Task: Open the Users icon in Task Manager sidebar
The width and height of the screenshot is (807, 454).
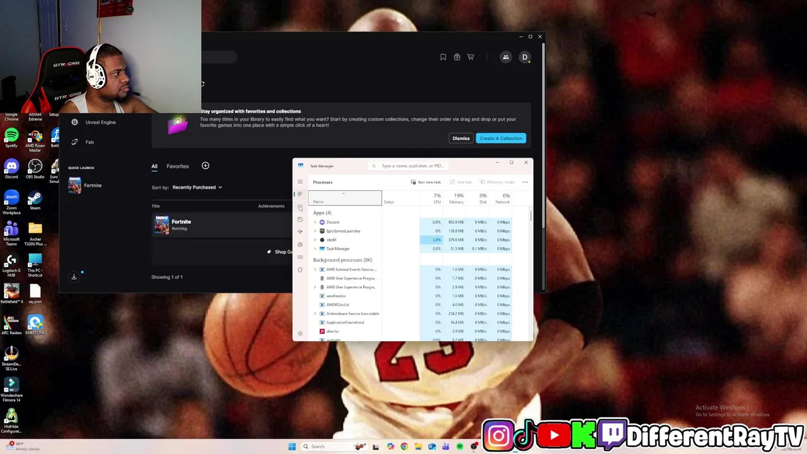Action: 300,245
